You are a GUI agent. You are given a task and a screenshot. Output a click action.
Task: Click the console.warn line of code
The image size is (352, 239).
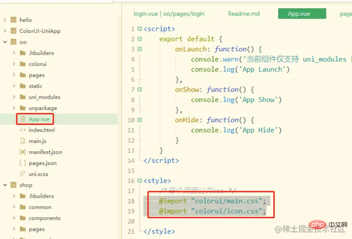coord(270,59)
